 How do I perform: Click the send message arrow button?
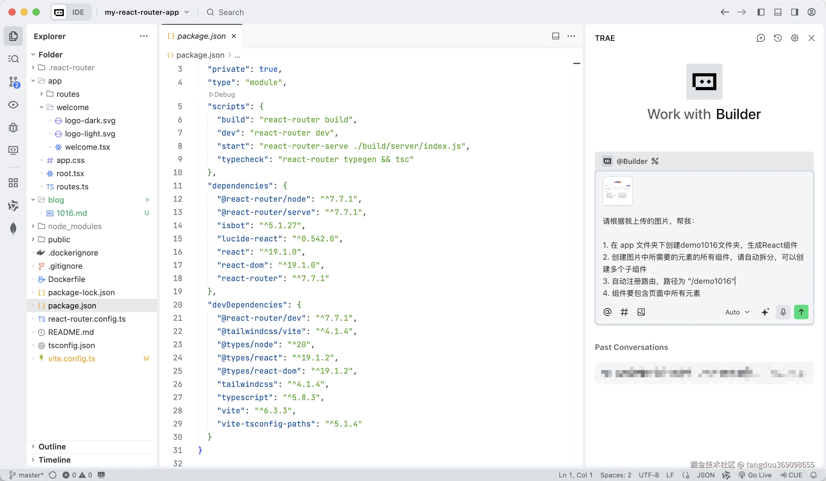[x=801, y=312]
